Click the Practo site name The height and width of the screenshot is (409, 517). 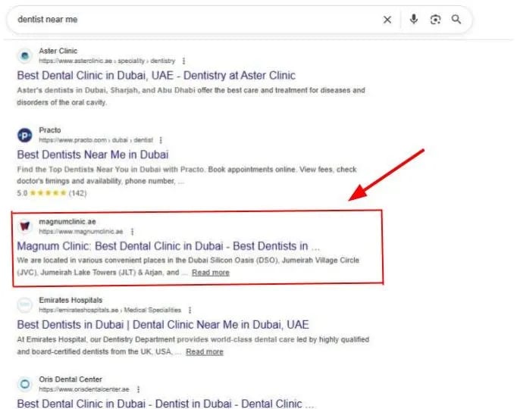(x=50, y=130)
